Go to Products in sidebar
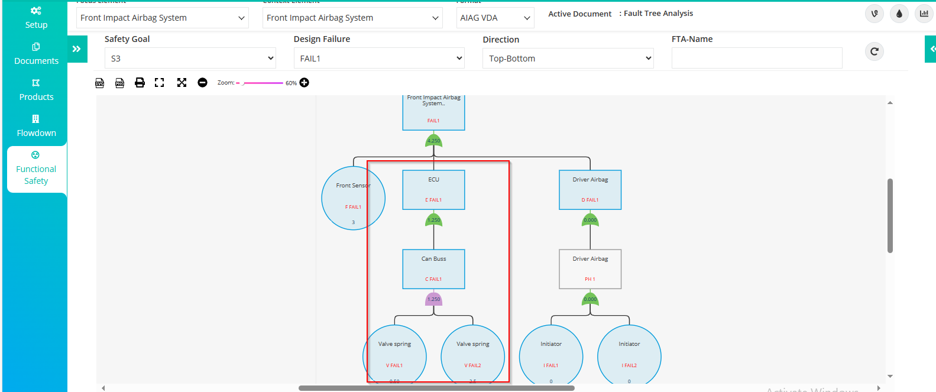The height and width of the screenshot is (392, 936). pos(36,90)
